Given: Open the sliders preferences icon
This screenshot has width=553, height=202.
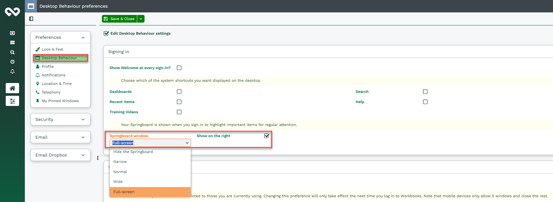Looking at the screenshot, I should 12,101.
